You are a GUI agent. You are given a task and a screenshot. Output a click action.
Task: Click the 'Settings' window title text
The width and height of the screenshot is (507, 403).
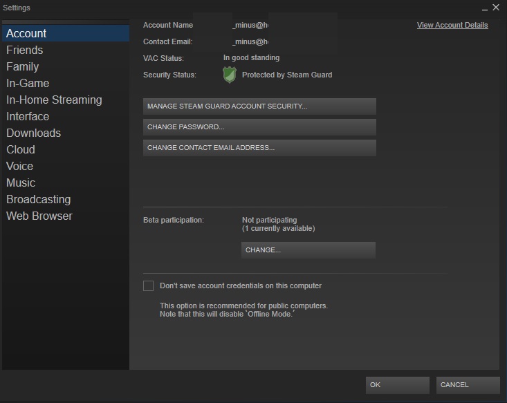coord(17,8)
